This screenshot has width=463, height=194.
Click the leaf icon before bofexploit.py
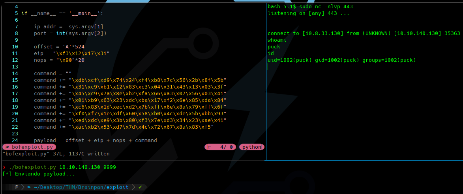(x=7, y=147)
